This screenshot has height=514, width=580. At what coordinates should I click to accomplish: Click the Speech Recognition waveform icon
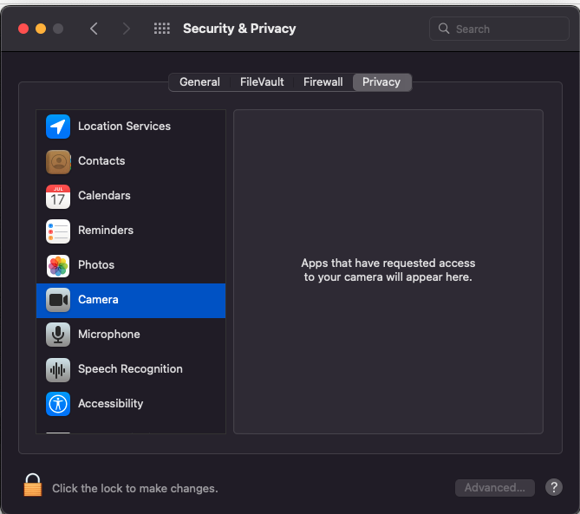pyautogui.click(x=58, y=369)
